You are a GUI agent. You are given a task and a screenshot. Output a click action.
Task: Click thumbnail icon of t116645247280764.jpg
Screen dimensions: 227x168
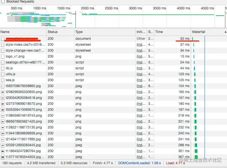click(3, 151)
